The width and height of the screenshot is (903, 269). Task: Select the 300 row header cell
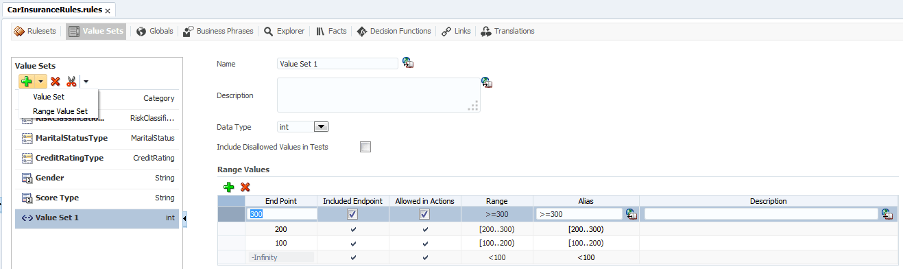point(231,214)
